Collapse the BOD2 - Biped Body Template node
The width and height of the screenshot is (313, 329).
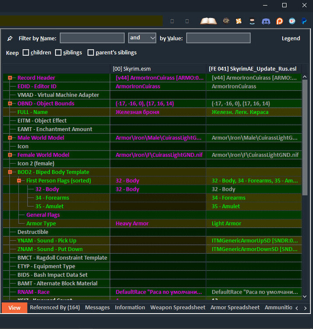10,172
